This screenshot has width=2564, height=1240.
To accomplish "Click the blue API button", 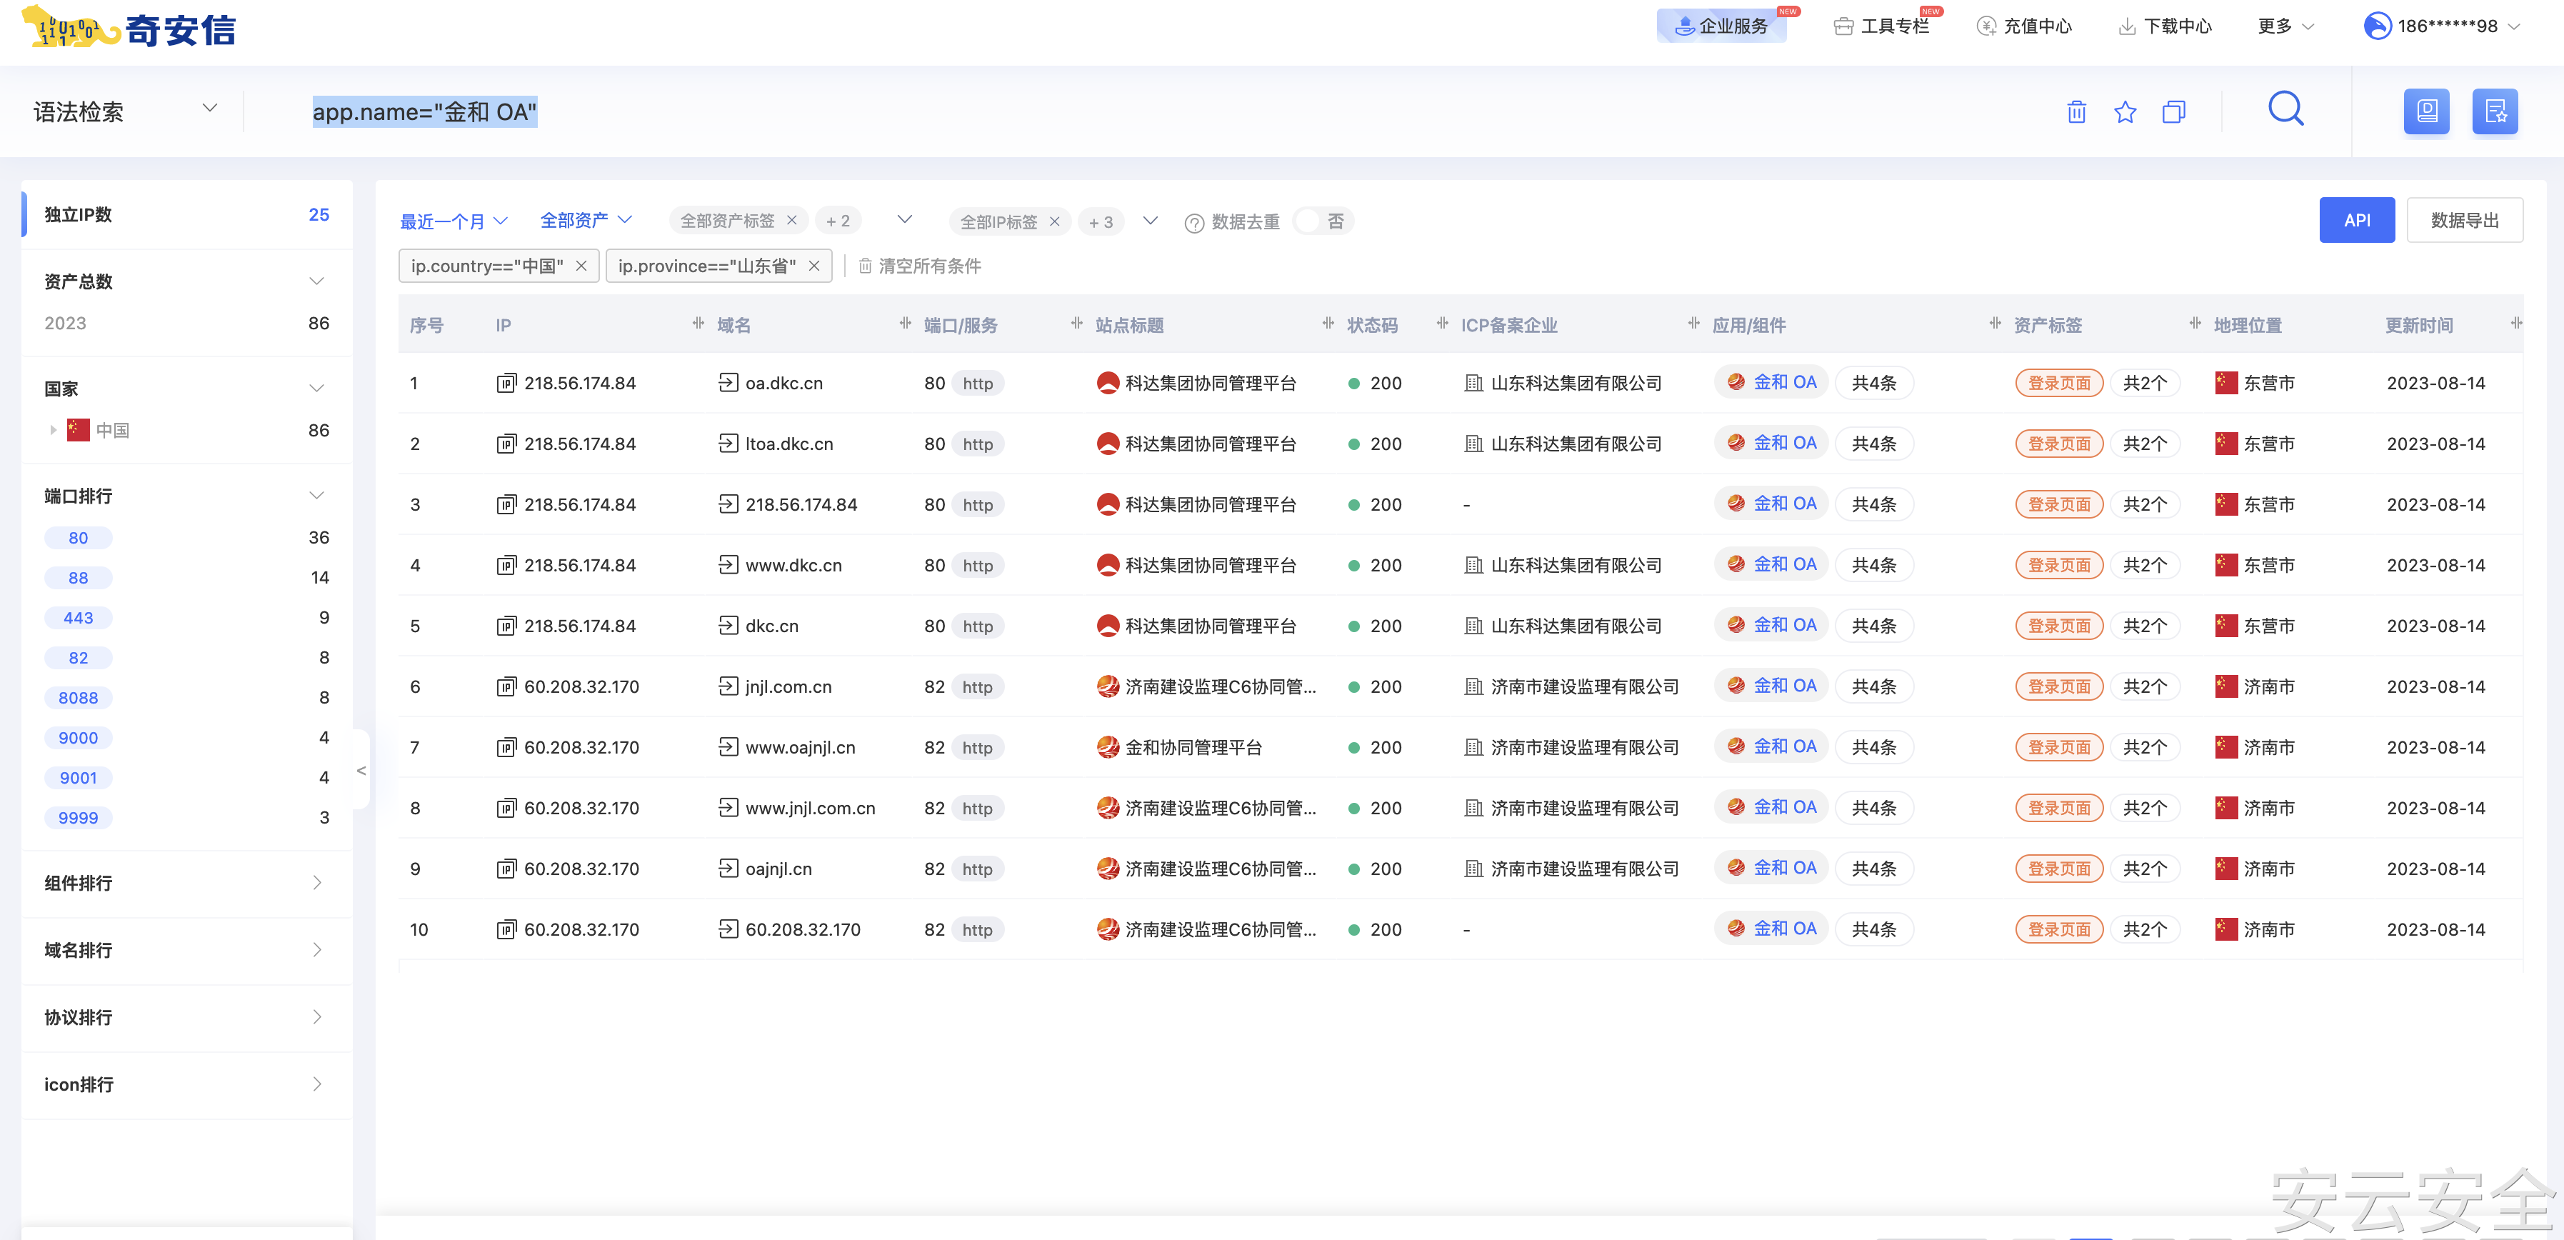I will point(2357,220).
